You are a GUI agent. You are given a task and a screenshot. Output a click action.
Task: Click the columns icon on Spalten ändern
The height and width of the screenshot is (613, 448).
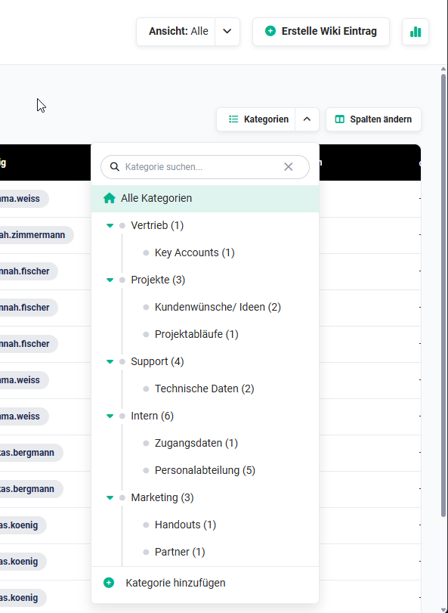point(340,119)
